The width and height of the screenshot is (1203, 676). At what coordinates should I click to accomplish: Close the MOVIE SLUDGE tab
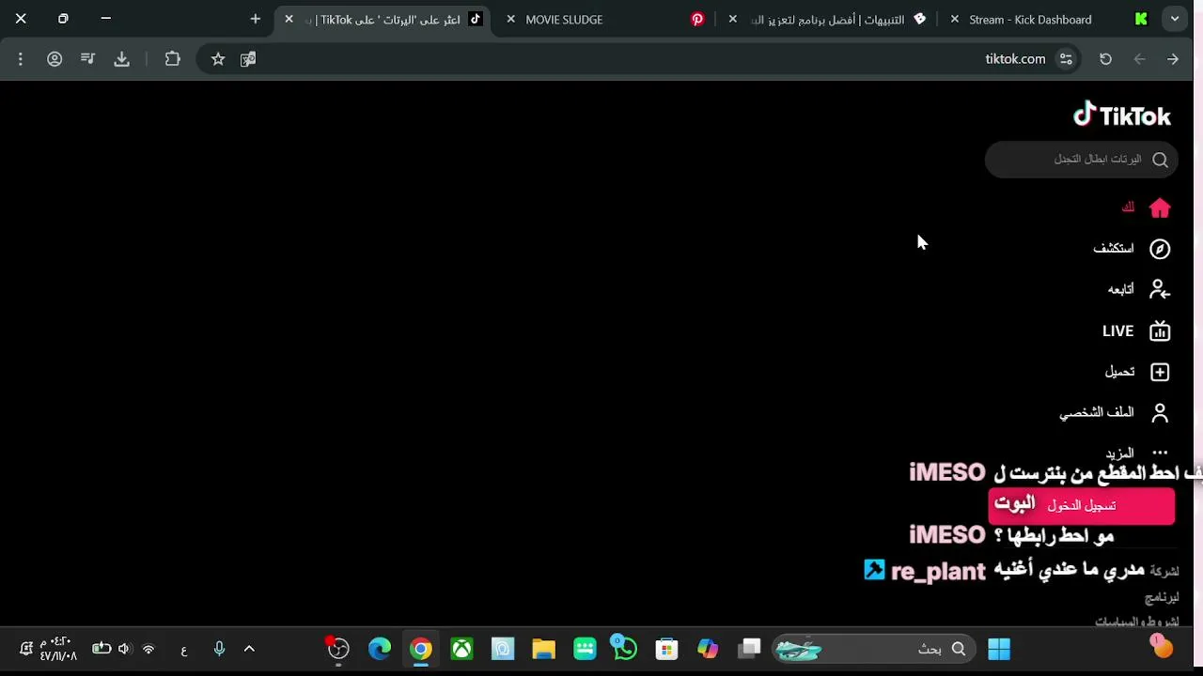coord(511,20)
